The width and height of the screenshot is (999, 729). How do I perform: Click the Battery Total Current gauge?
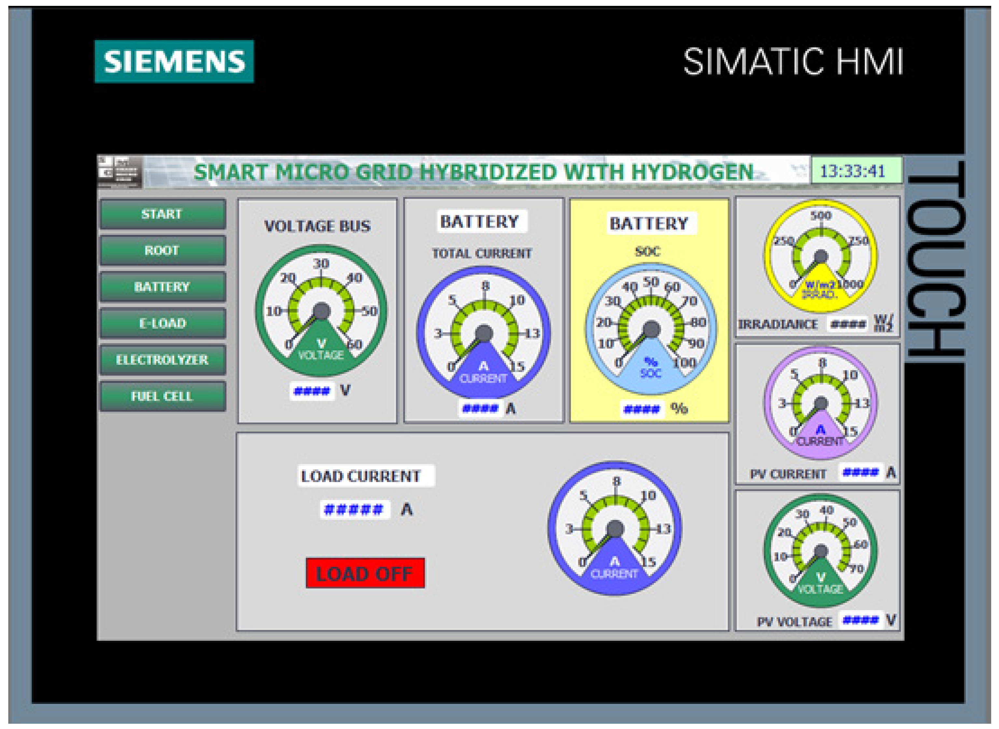484,333
